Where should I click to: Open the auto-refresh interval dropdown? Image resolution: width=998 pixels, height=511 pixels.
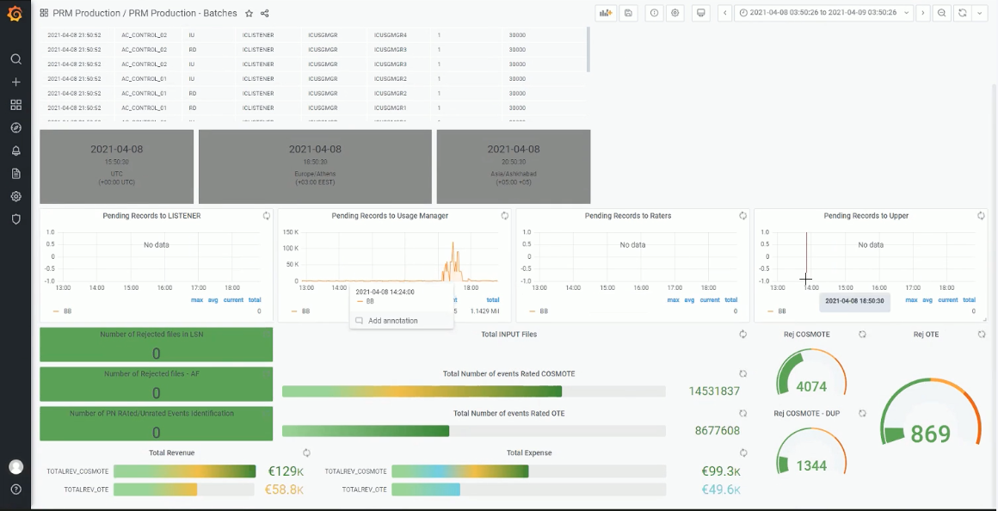click(x=979, y=12)
